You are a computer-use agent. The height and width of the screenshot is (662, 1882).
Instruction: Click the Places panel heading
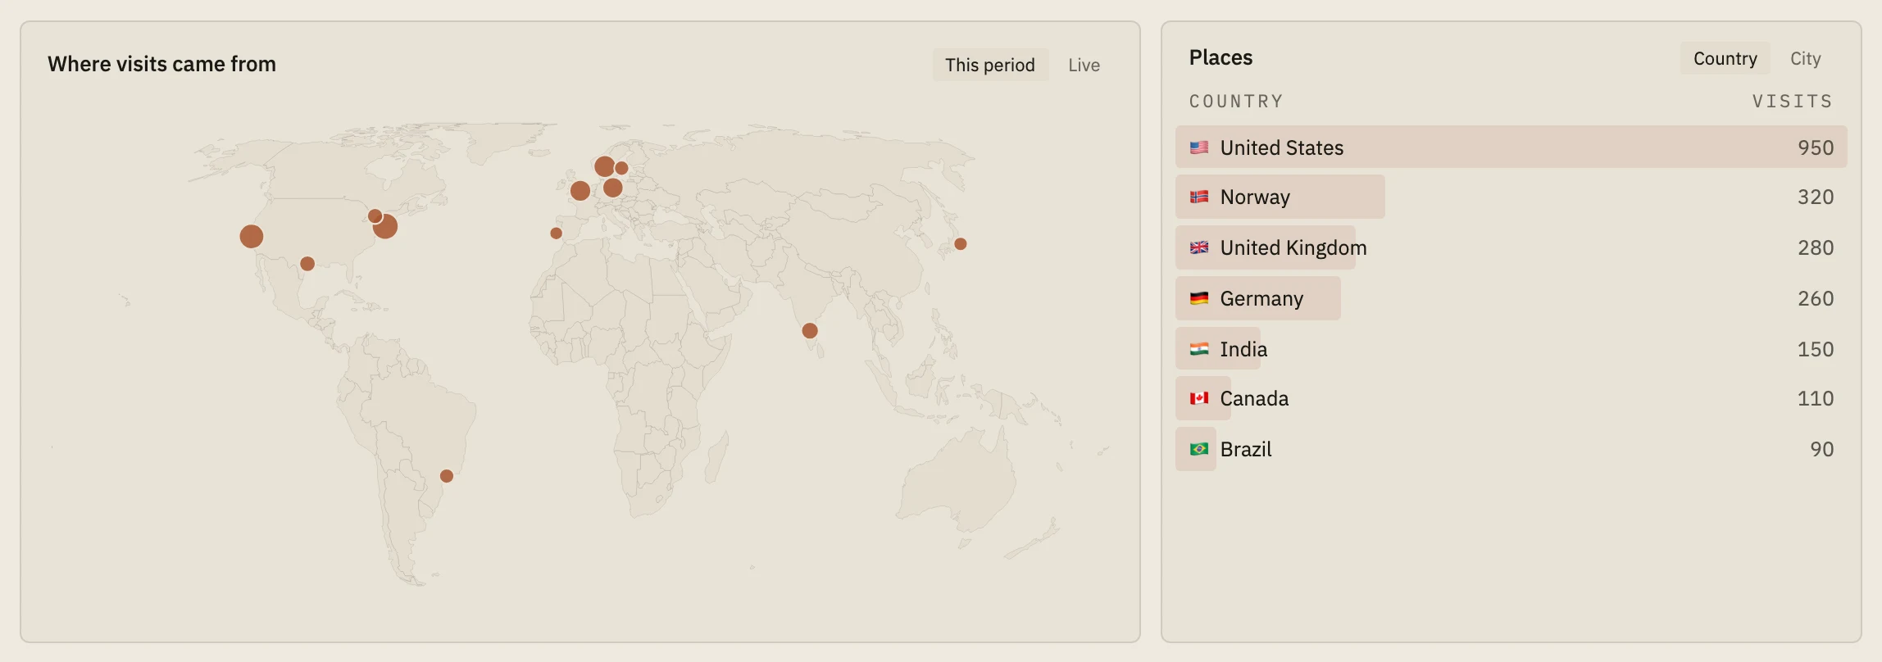point(1221,57)
